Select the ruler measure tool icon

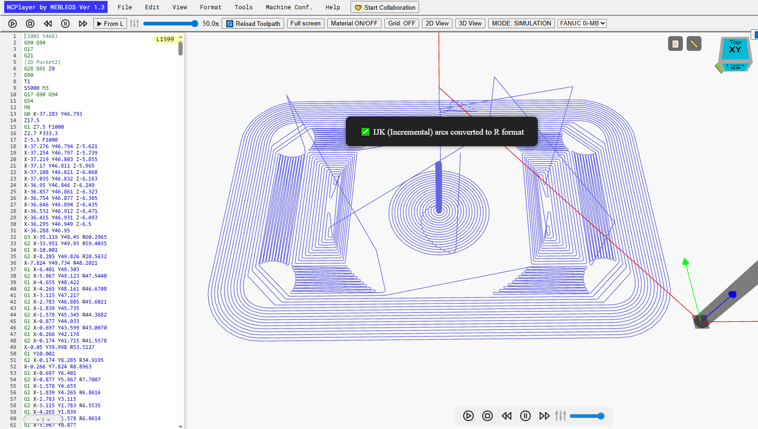[x=694, y=44]
